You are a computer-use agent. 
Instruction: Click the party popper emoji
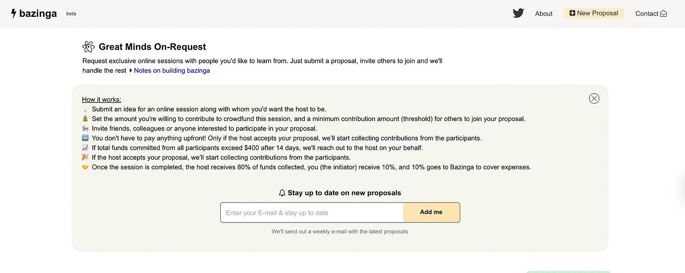point(85,157)
